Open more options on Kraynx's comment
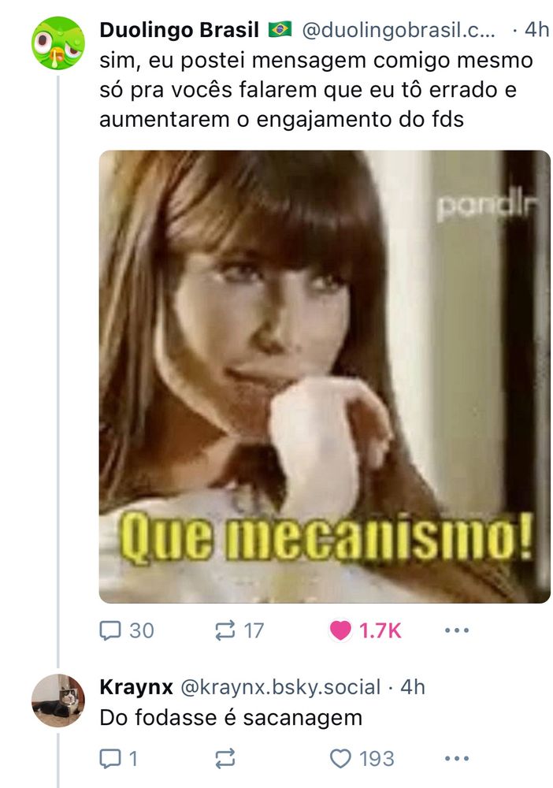Image resolution: width=553 pixels, height=788 pixels. 457,758
